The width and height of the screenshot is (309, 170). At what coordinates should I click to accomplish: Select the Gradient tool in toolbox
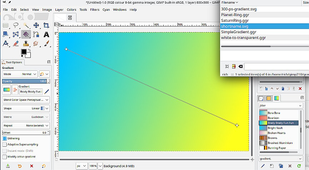(x=26, y=34)
